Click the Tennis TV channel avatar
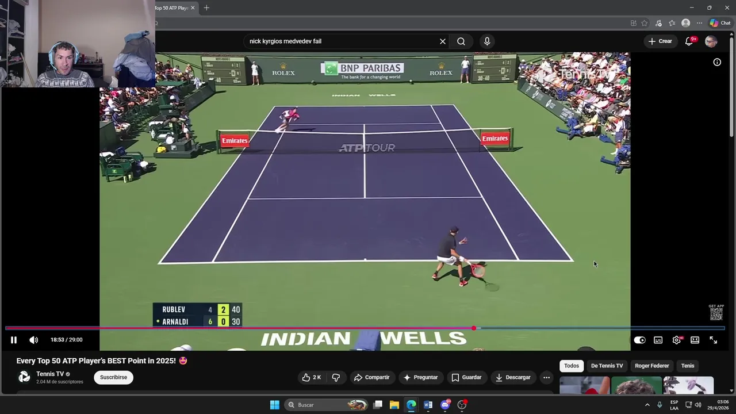Viewport: 736px width, 414px height. pos(24,377)
